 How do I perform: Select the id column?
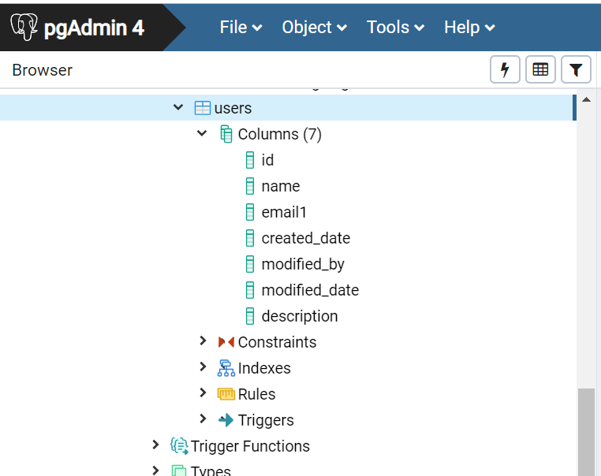click(267, 160)
